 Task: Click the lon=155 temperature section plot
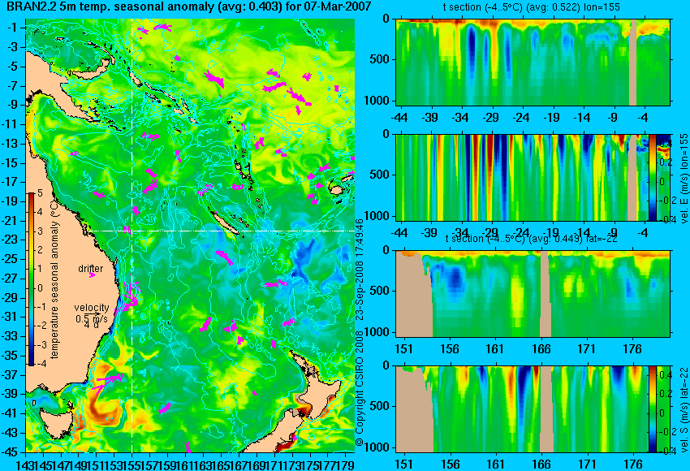(533, 62)
